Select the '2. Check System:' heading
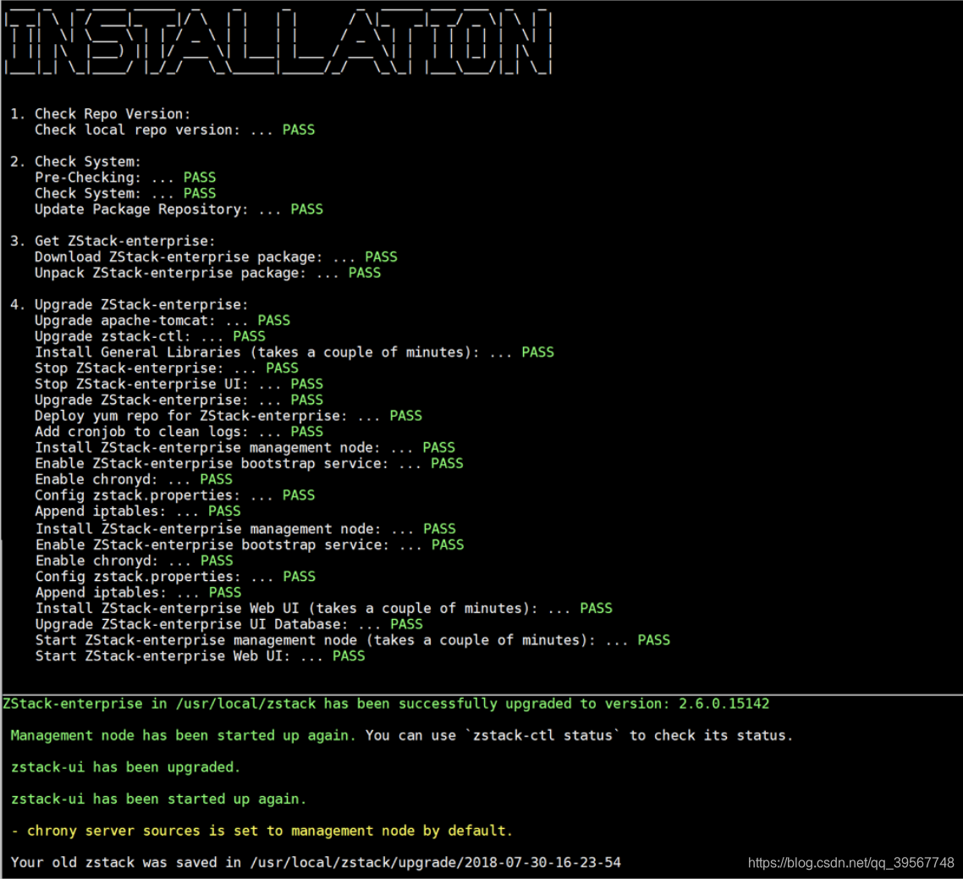The width and height of the screenshot is (963, 879). pyautogui.click(x=75, y=162)
